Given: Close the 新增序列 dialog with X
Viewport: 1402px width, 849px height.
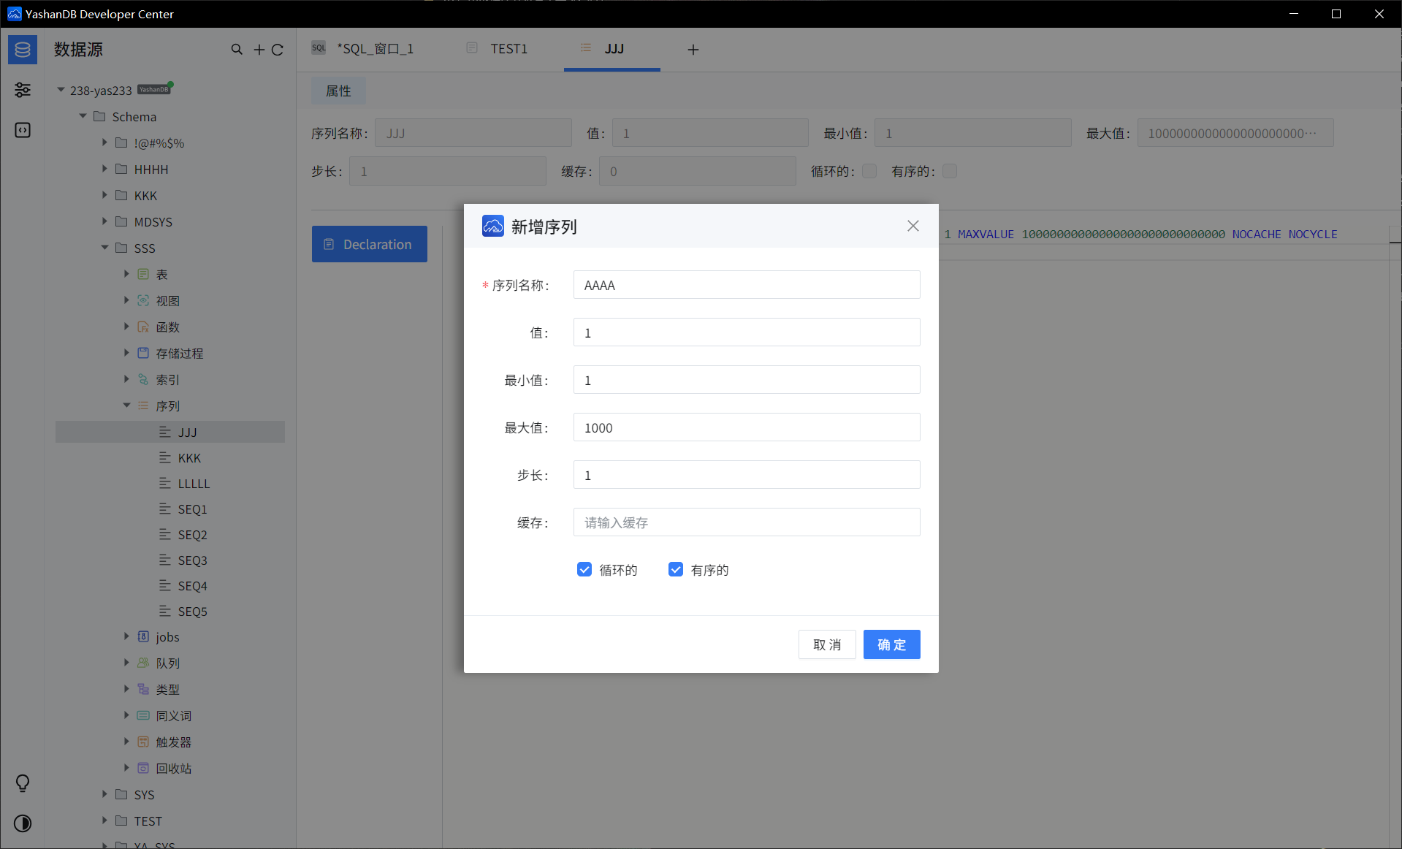Looking at the screenshot, I should click(913, 226).
